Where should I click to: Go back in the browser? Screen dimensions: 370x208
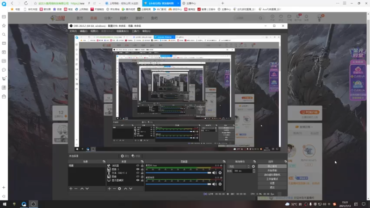pos(12,3)
